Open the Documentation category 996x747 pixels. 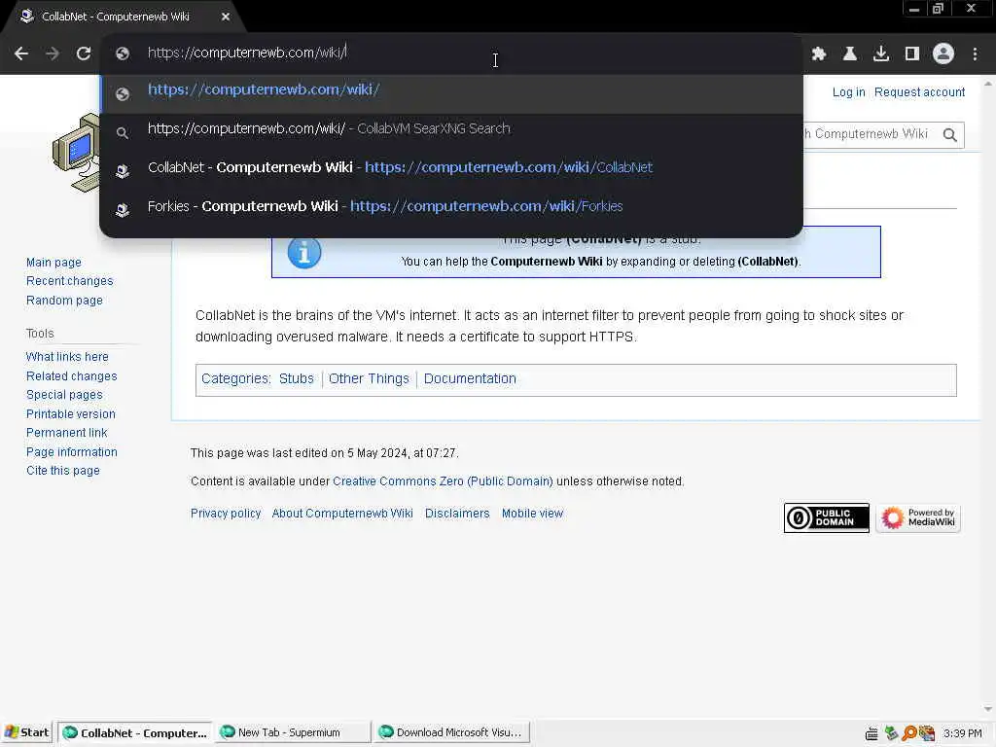pyautogui.click(x=470, y=378)
